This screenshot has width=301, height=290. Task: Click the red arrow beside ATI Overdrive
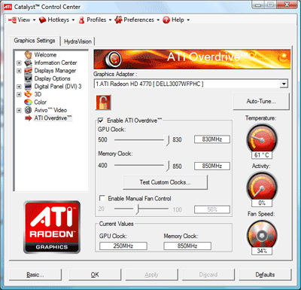(29, 118)
